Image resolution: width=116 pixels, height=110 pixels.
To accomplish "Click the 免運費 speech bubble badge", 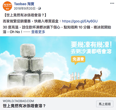I will pos(78,60).
